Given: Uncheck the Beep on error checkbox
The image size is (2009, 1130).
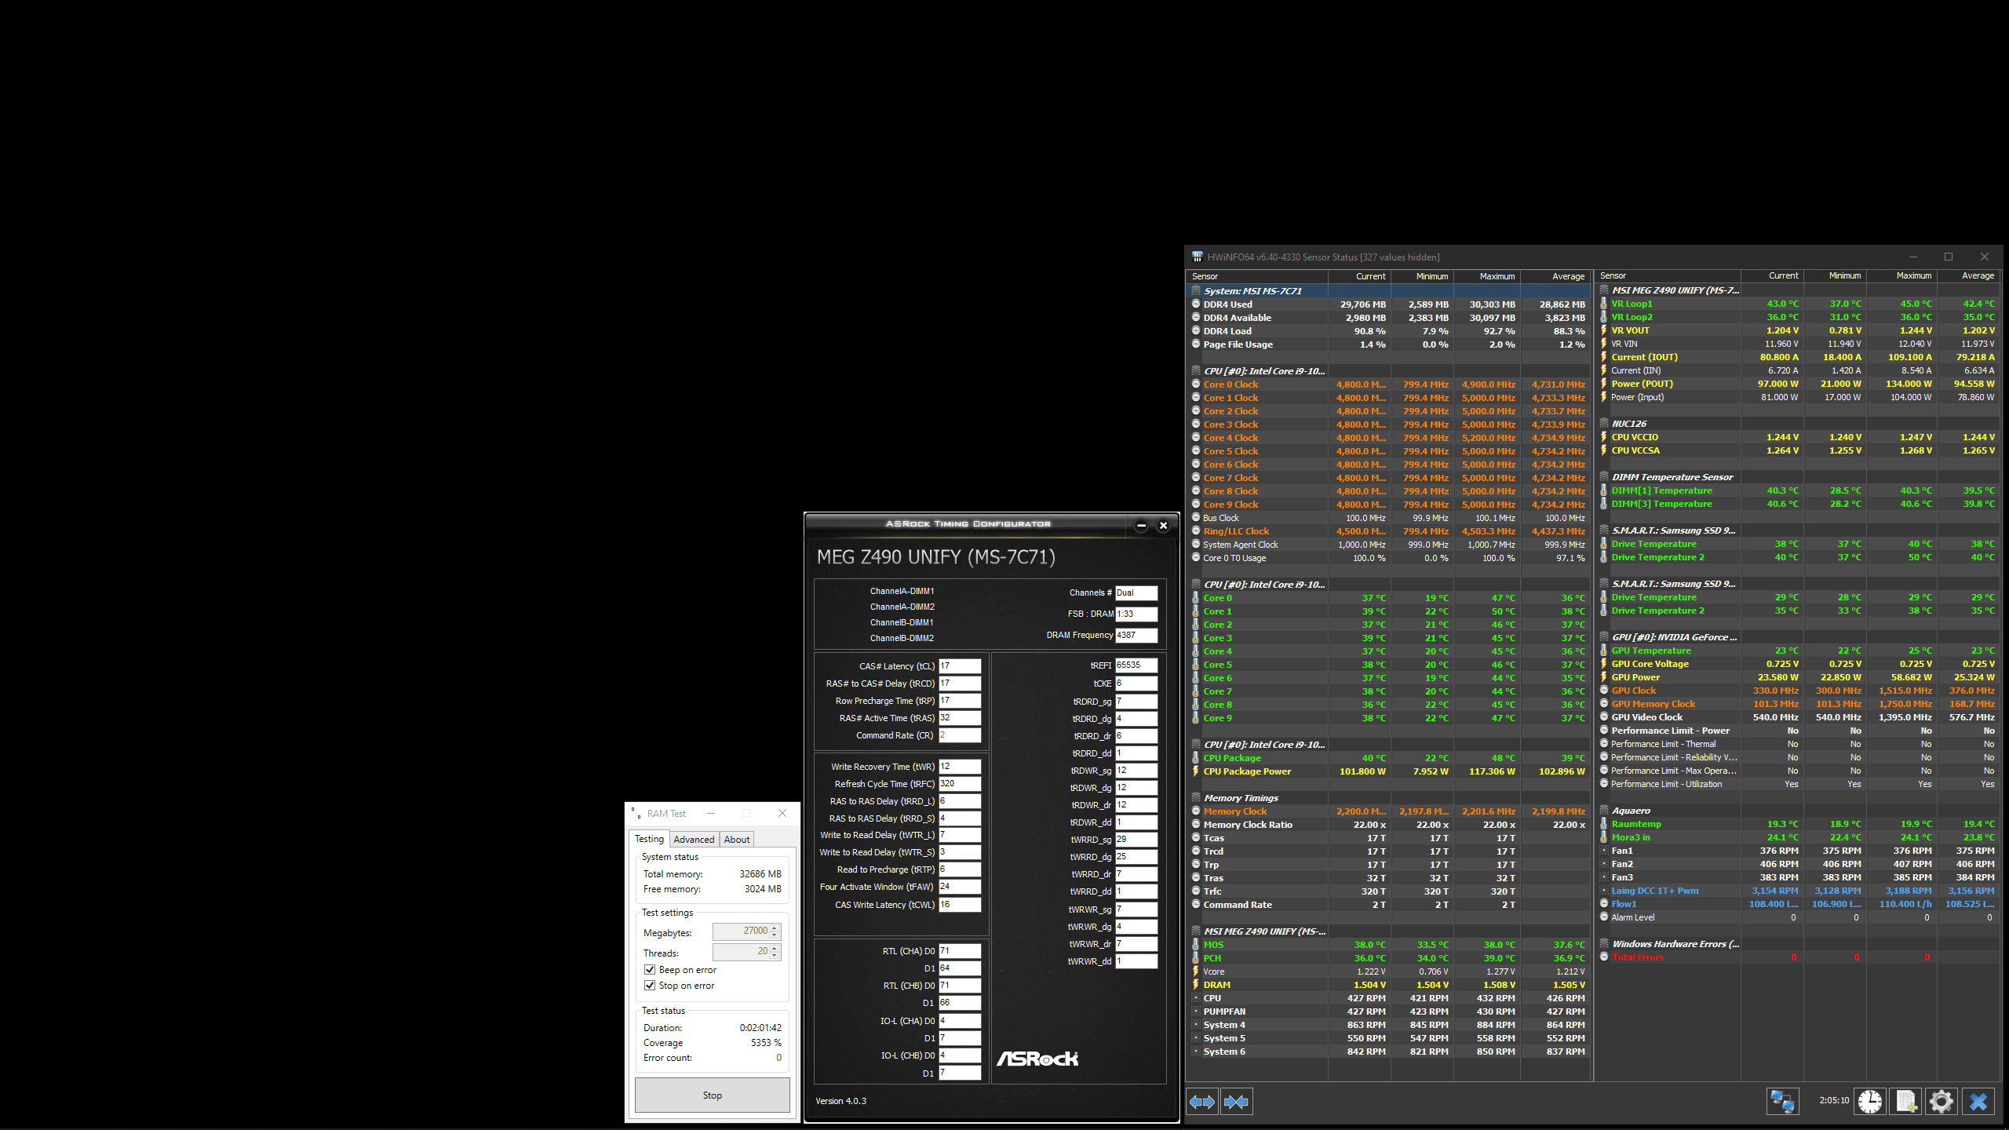Looking at the screenshot, I should tap(650, 970).
